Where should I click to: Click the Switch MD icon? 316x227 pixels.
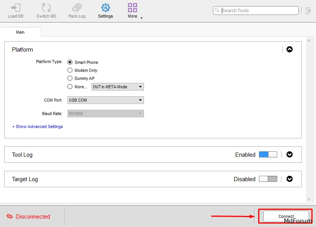46,8
